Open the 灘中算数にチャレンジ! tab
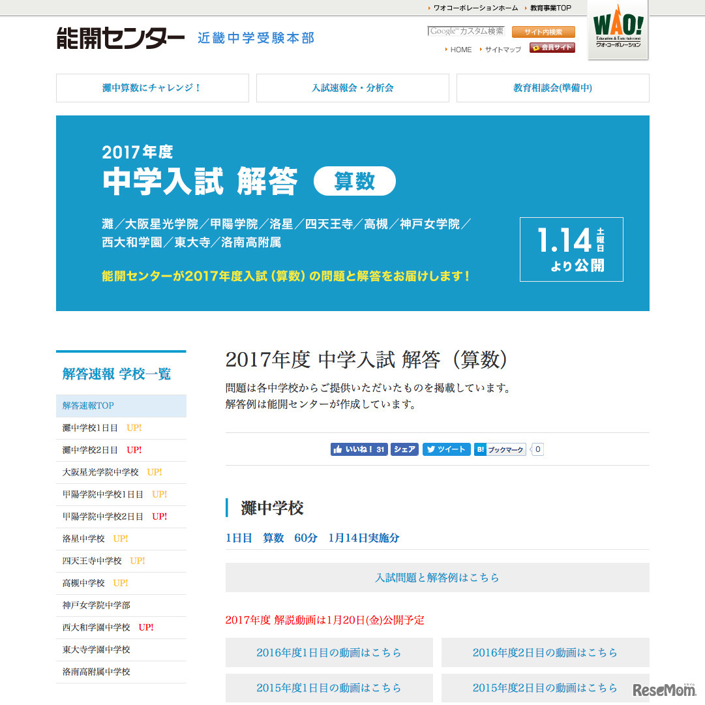The width and height of the screenshot is (705, 705). point(153,88)
